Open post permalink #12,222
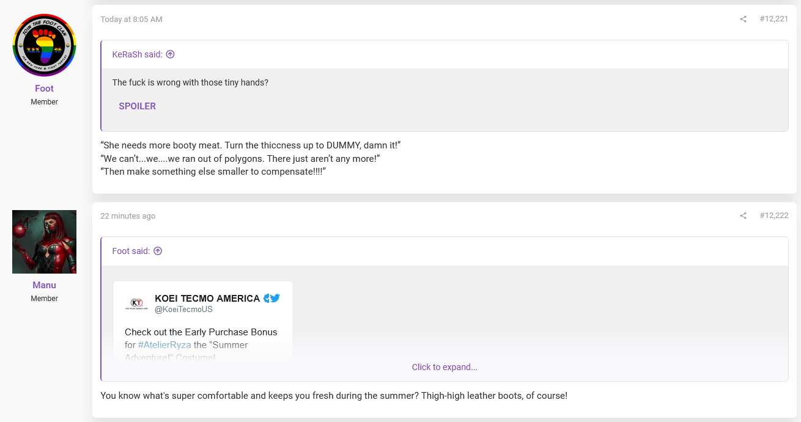The height and width of the screenshot is (422, 801). point(773,216)
